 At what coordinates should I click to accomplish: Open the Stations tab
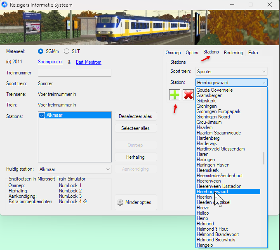pos(211,52)
